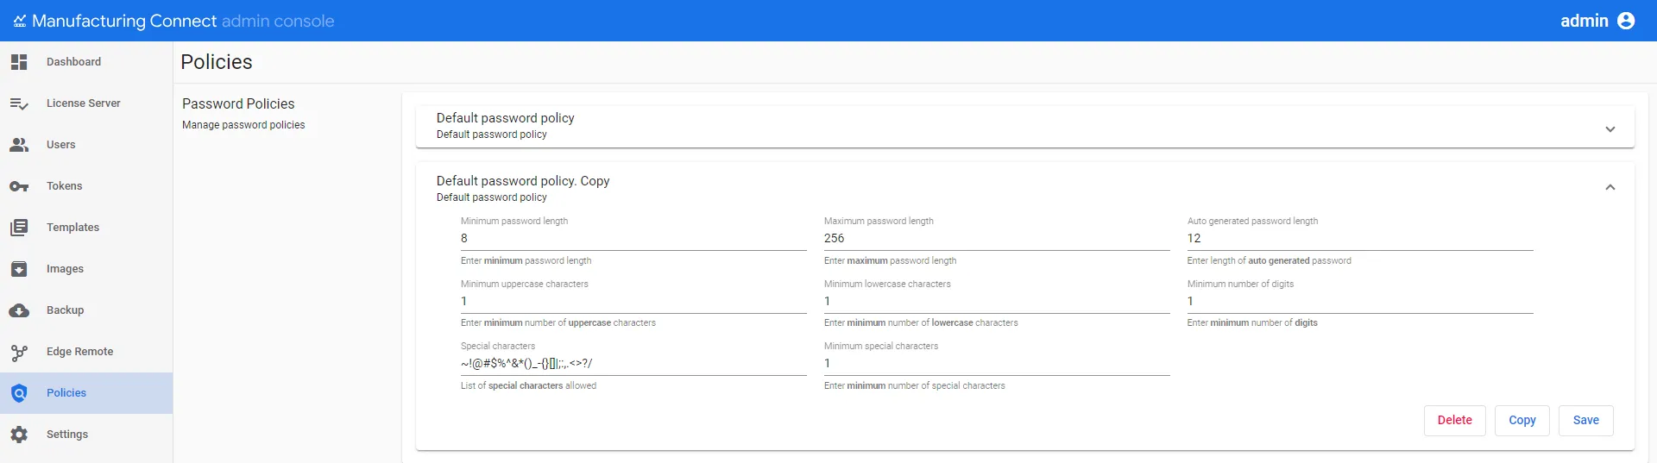The height and width of the screenshot is (463, 1657).
Task: Click the Images archive icon
Action: (x=19, y=269)
